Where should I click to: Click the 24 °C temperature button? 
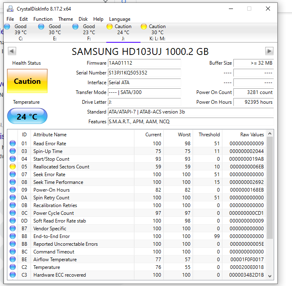tap(27, 116)
